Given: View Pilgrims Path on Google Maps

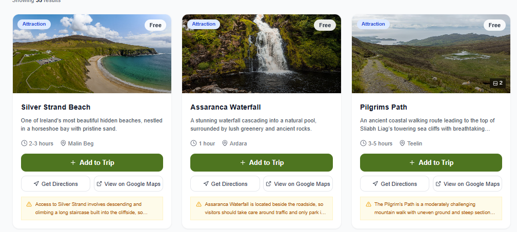Looking at the screenshot, I should tap(467, 184).
